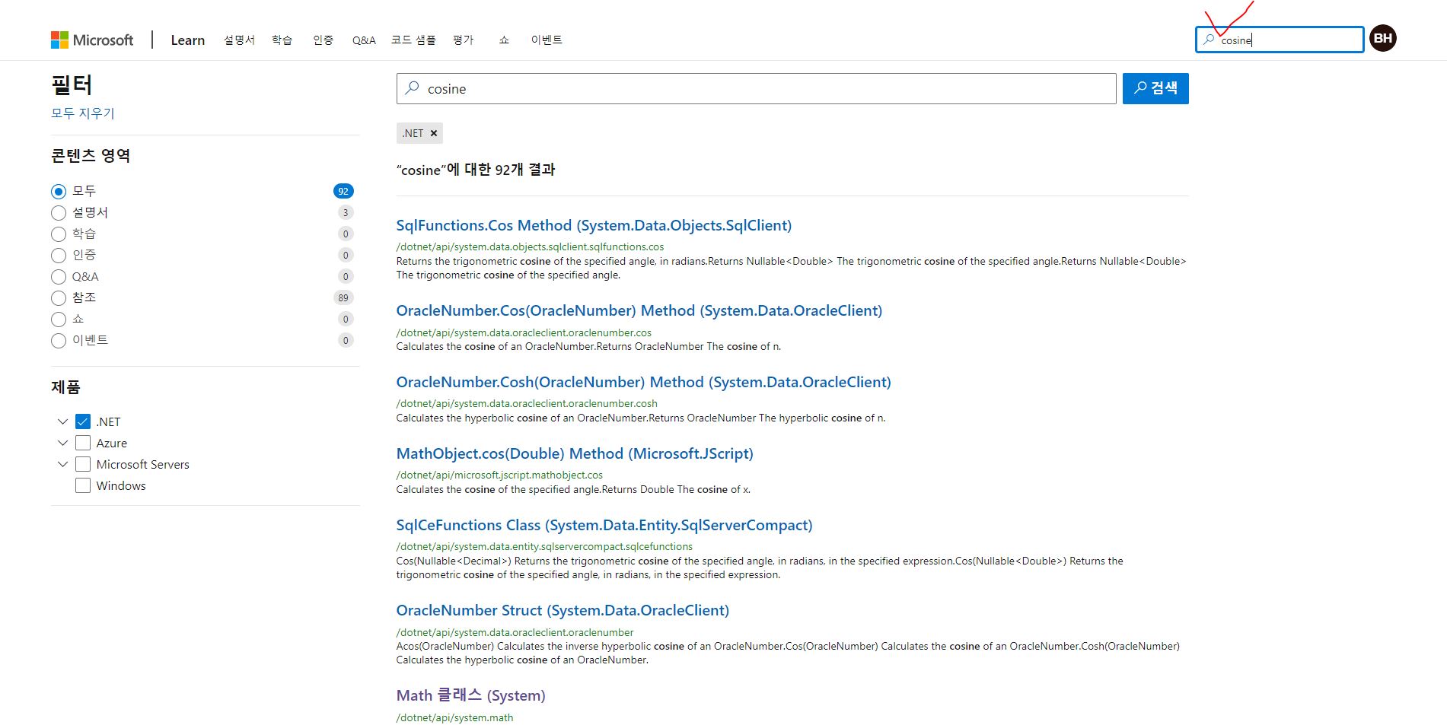Open the BH user account avatar
Image resolution: width=1447 pixels, height=725 pixels.
click(x=1382, y=38)
